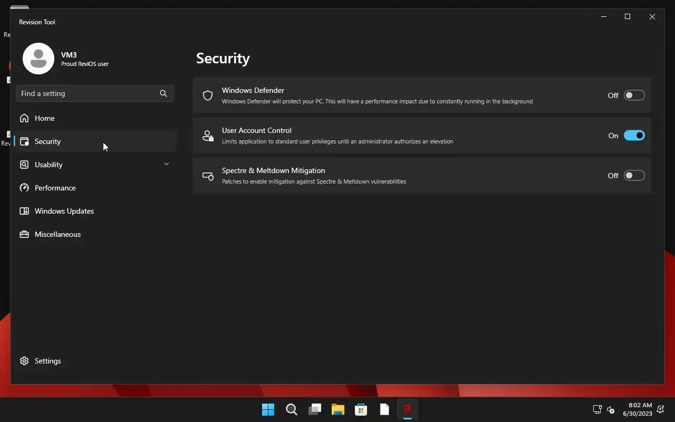
Task: Select Security in the sidebar
Action: coord(95,141)
